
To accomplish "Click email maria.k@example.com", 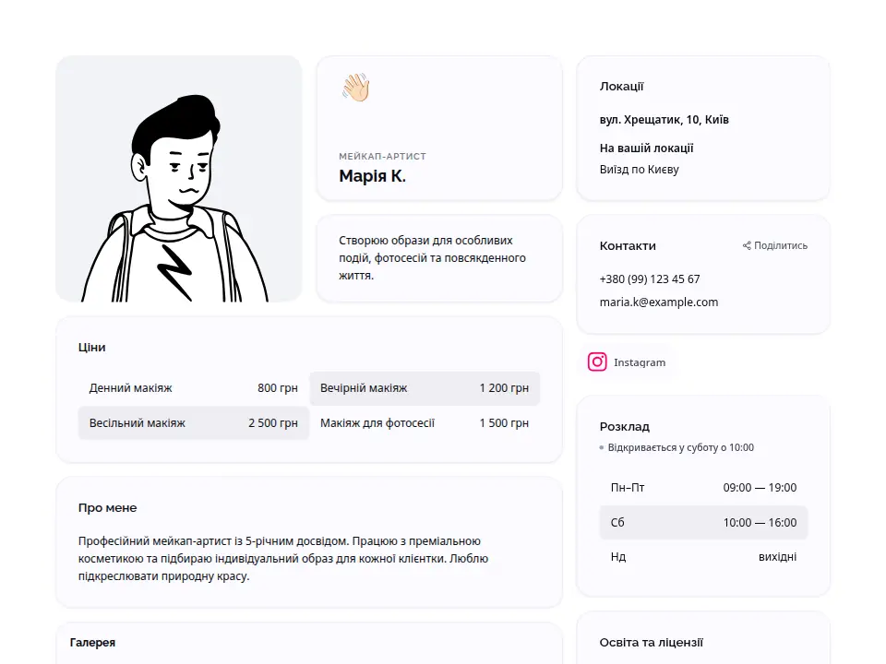I will click(x=658, y=302).
